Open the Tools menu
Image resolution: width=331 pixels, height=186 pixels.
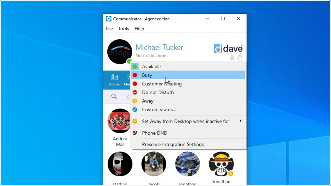click(x=124, y=29)
